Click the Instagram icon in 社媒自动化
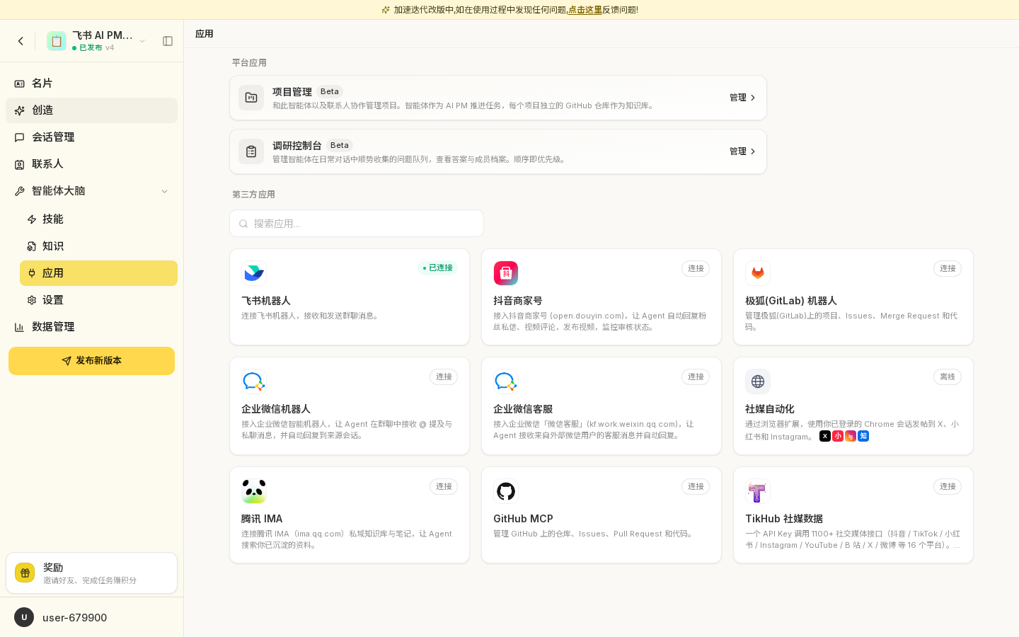This screenshot has width=1019, height=637. click(x=851, y=436)
